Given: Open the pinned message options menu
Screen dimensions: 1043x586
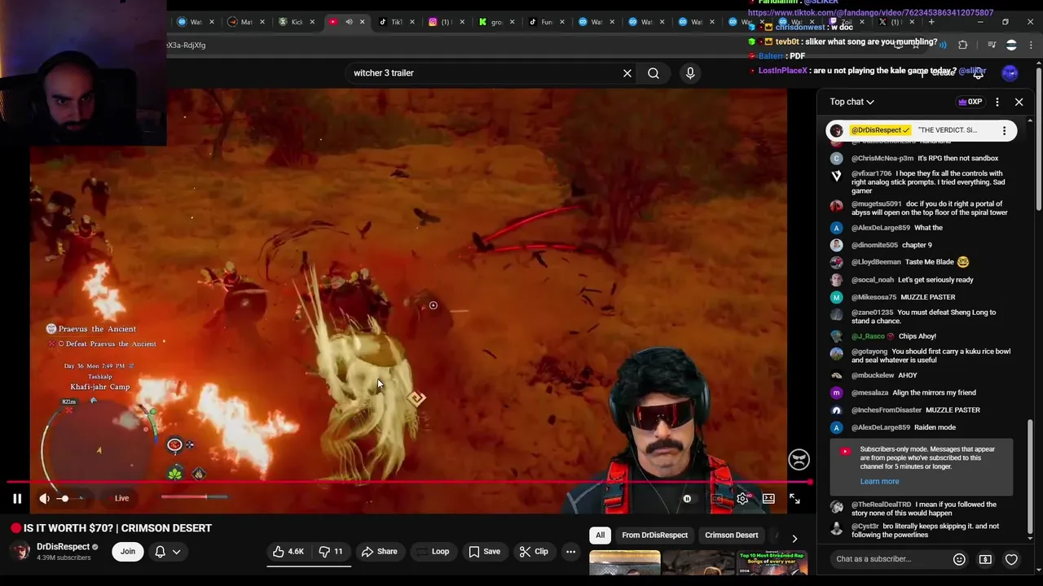Looking at the screenshot, I should pyautogui.click(x=1004, y=130).
